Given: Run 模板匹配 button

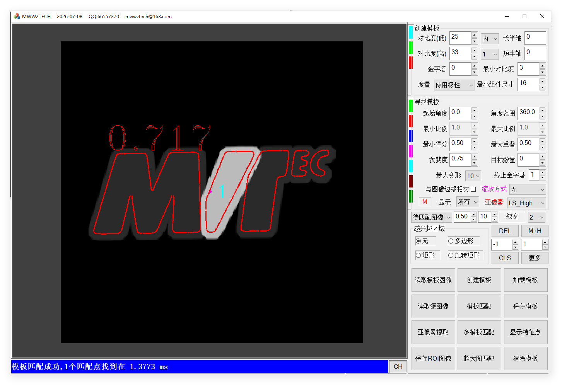Looking at the screenshot, I should (479, 306).
